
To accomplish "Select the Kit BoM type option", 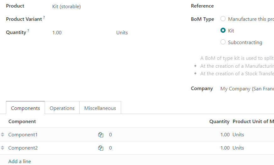I will (223, 31).
